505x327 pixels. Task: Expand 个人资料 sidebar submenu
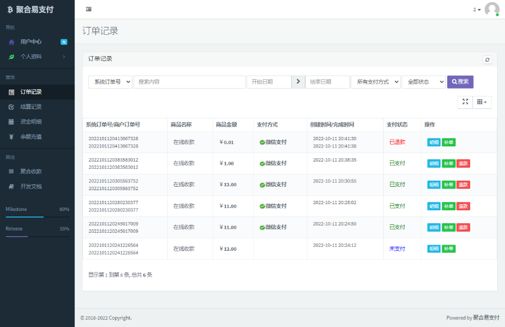click(38, 57)
